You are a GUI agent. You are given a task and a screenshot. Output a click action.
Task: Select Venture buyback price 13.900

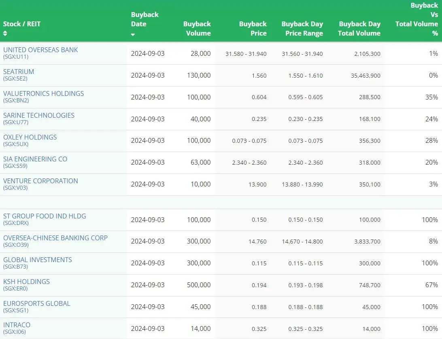point(257,184)
